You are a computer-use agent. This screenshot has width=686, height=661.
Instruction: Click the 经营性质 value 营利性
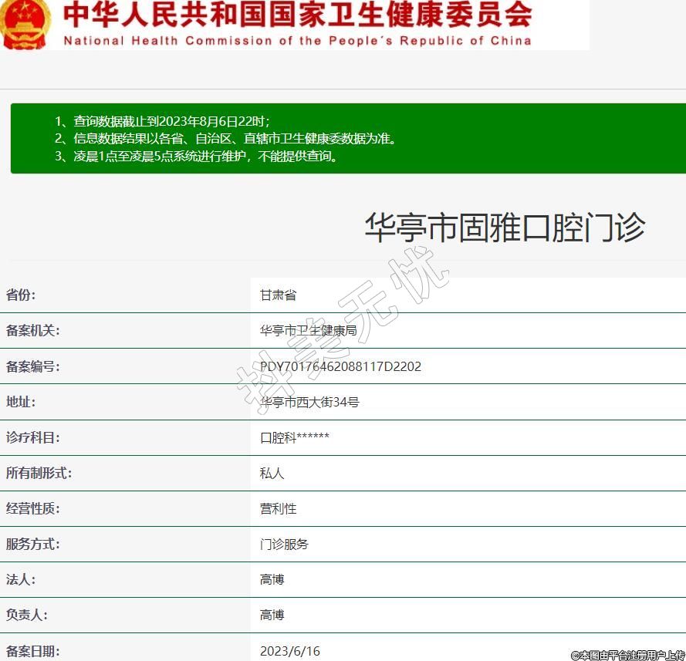(x=278, y=508)
